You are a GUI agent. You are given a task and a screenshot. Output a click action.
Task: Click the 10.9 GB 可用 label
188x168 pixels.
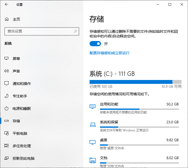(171, 86)
